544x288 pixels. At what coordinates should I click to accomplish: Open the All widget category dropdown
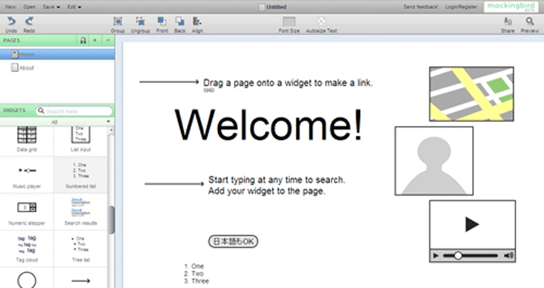coord(57,122)
